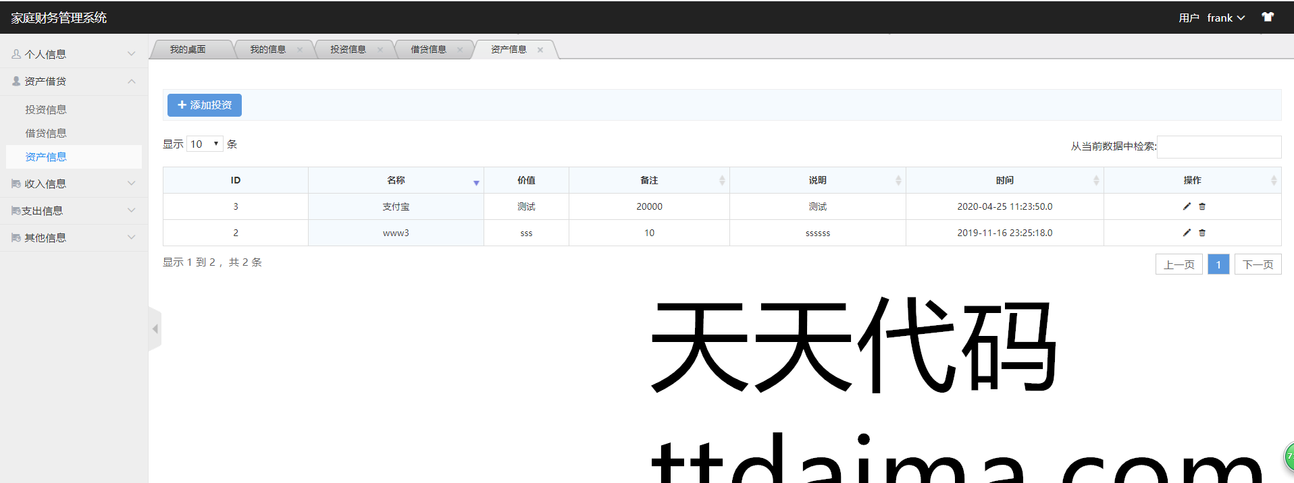Open the frank user dropdown menu
The height and width of the screenshot is (483, 1294).
pyautogui.click(x=1225, y=18)
